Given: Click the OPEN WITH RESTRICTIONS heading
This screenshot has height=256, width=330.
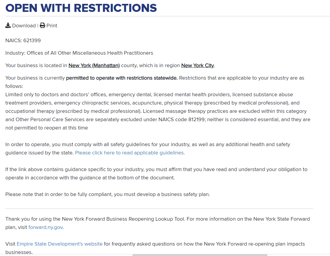Looking at the screenshot, I should [81, 8].
